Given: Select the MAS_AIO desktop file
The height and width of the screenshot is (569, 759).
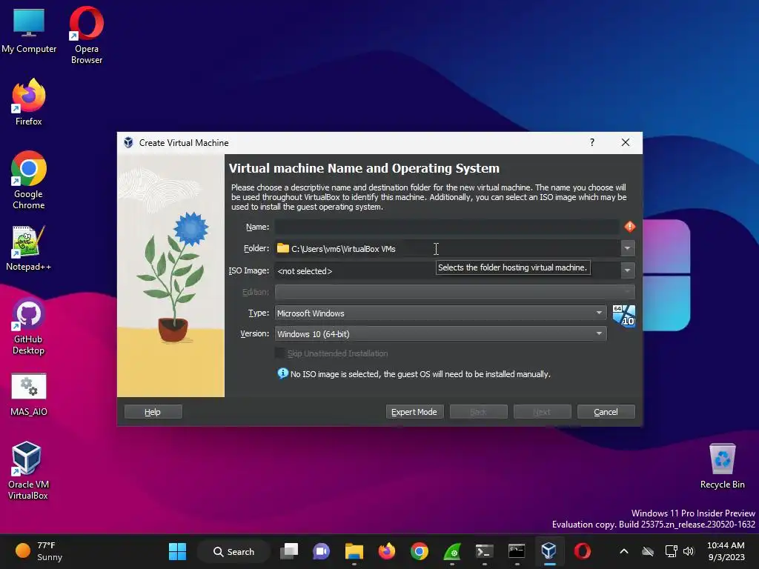Looking at the screenshot, I should (29, 394).
